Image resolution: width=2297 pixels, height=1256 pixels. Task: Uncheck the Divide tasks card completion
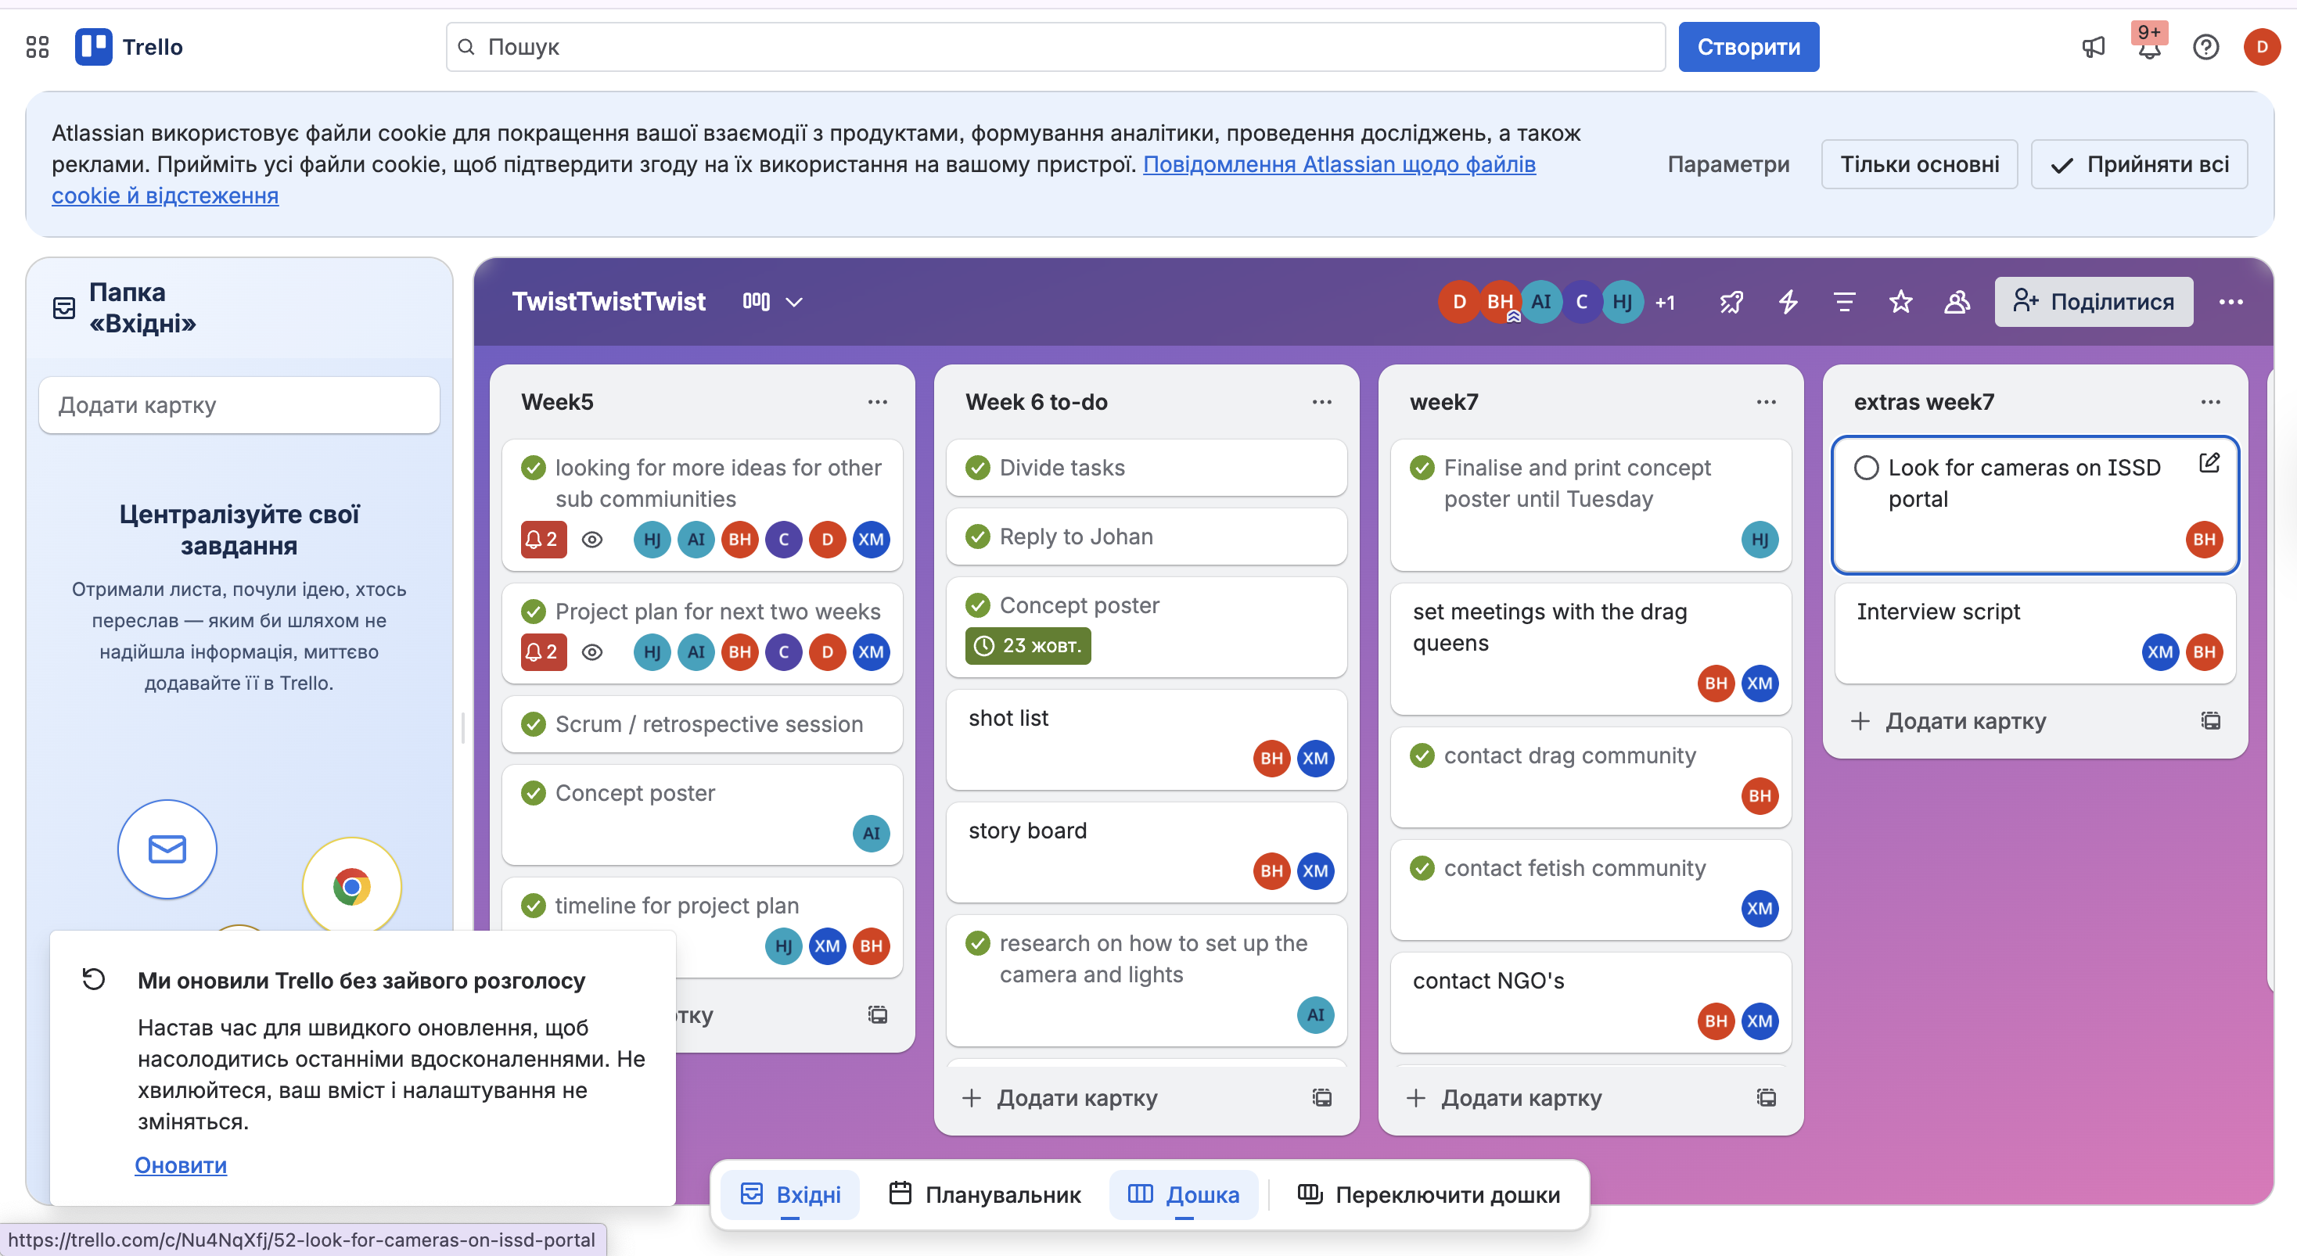click(978, 468)
